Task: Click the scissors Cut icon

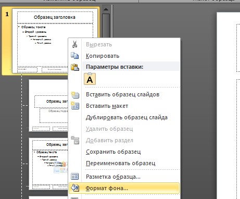Action: [75, 44]
